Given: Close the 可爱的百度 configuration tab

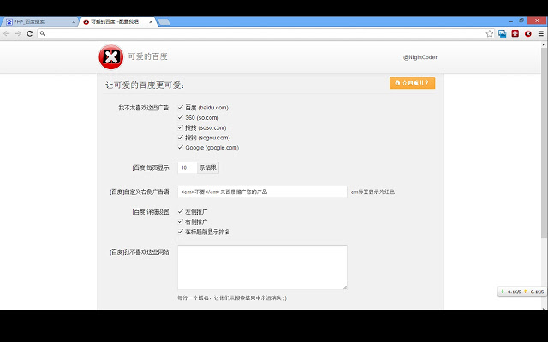Looking at the screenshot, I should 151,21.
